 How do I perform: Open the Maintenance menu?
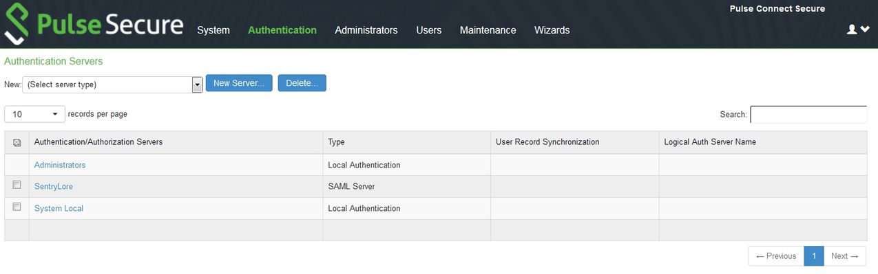coord(488,30)
